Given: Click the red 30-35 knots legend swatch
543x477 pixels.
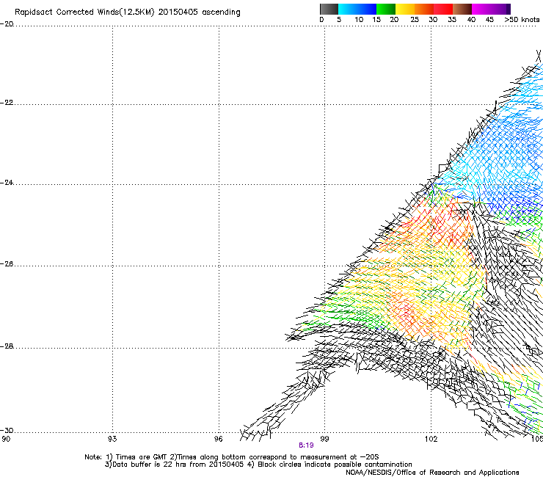Looking at the screenshot, I should (443, 9).
